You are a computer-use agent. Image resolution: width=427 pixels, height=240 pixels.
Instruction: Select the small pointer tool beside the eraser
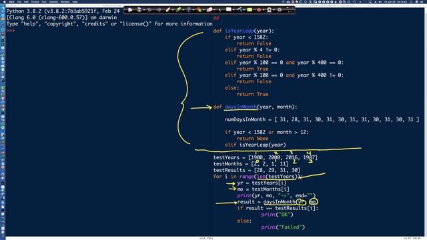(220, 10)
